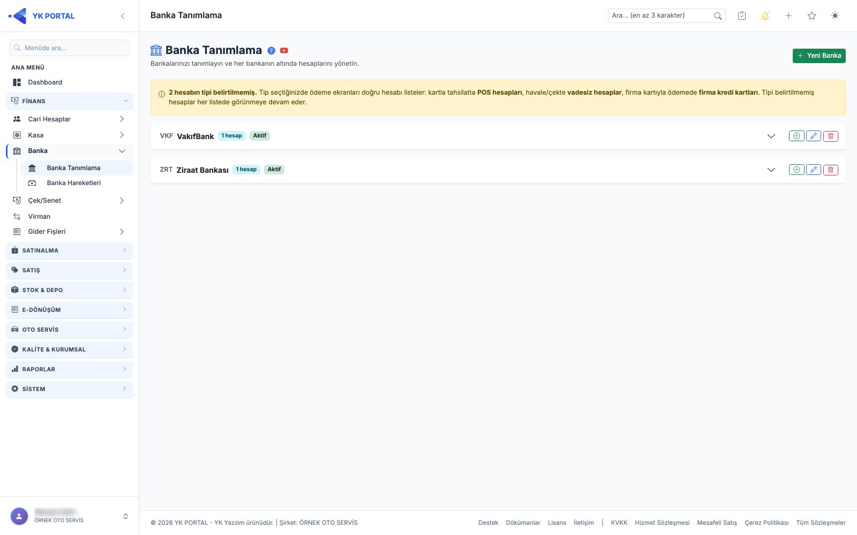
Task: Open the OTO SERVİS menu section
Action: point(70,330)
